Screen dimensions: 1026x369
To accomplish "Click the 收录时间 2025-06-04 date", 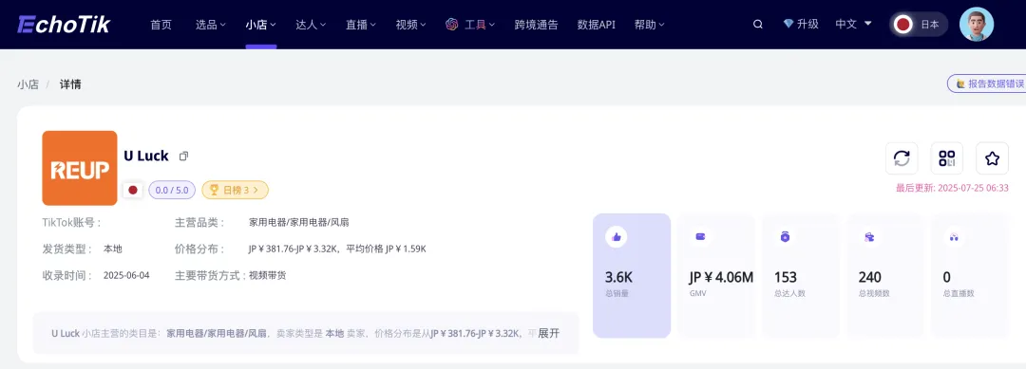I will 126,276.
